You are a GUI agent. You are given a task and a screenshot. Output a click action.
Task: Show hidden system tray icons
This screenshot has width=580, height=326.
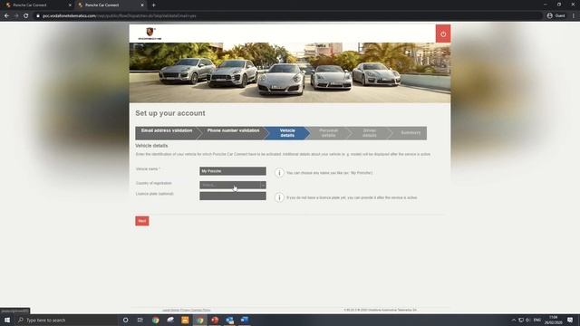click(x=514, y=320)
